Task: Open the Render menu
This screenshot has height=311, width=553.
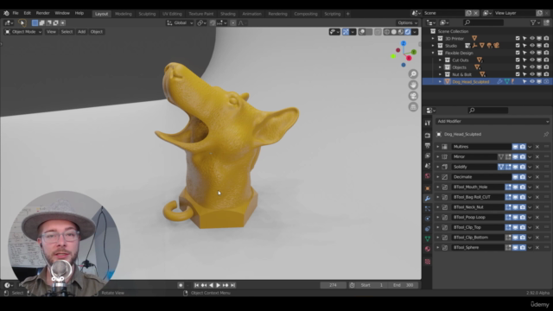Action: pos(42,13)
